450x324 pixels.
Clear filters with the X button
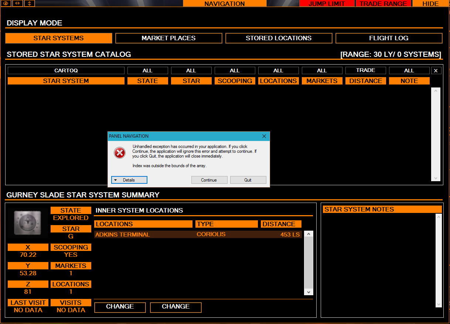coord(436,70)
